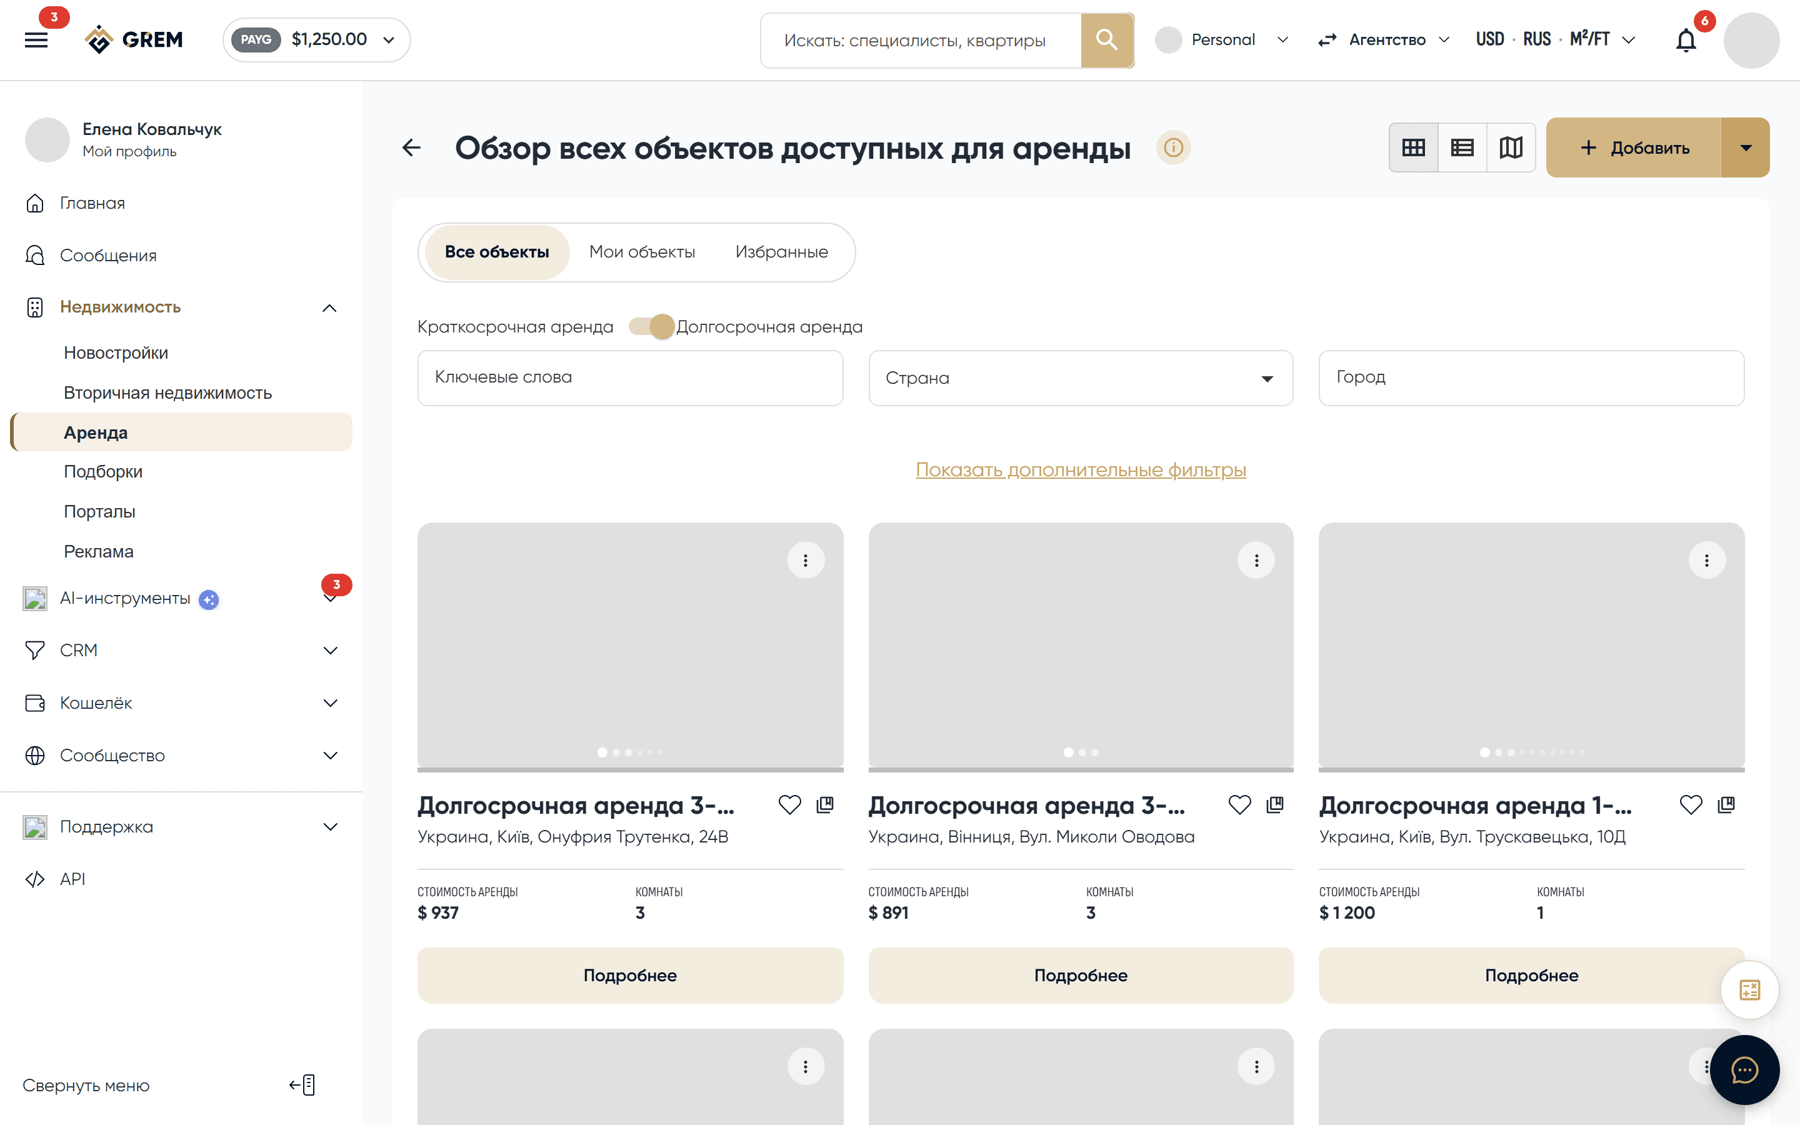Toggle short-term/long-term rental switch
The height and width of the screenshot is (1125, 1800).
tap(652, 327)
